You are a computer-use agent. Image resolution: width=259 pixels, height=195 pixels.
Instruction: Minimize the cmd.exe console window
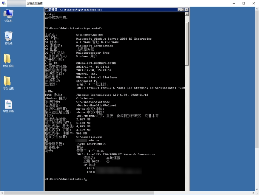pos(179,10)
